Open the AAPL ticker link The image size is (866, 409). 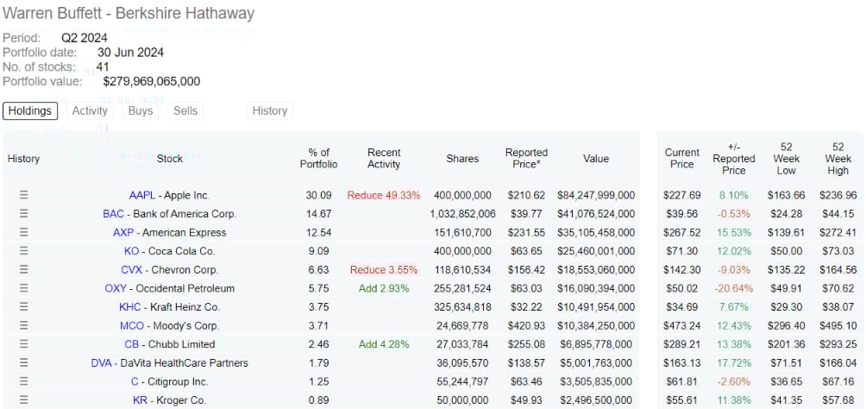coord(142,195)
